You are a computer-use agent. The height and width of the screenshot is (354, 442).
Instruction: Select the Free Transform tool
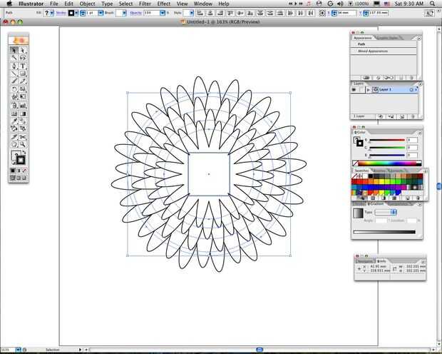23,97
